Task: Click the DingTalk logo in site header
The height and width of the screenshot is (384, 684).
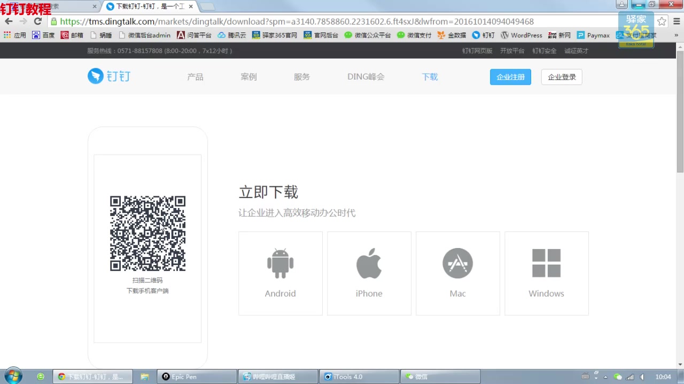Action: 109,76
